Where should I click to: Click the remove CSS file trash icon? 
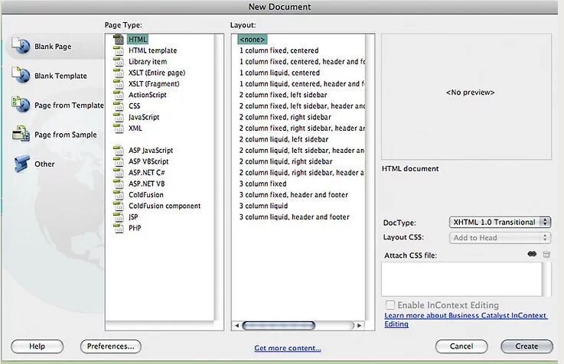[x=546, y=255]
